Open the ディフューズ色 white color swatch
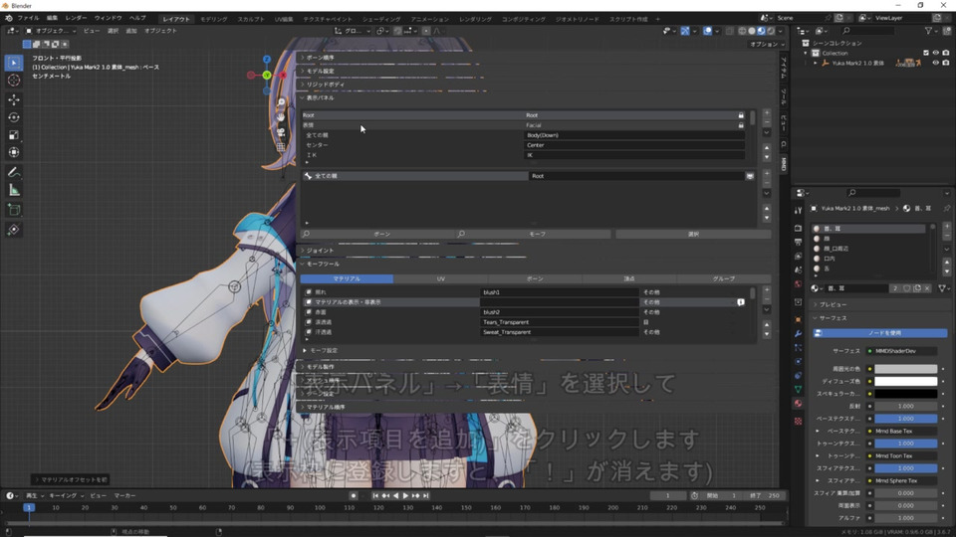Screen dimensions: 956x537 (x=906, y=381)
